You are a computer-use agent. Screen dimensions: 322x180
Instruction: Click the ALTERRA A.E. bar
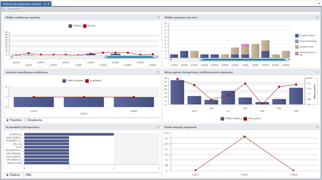coord(69,134)
